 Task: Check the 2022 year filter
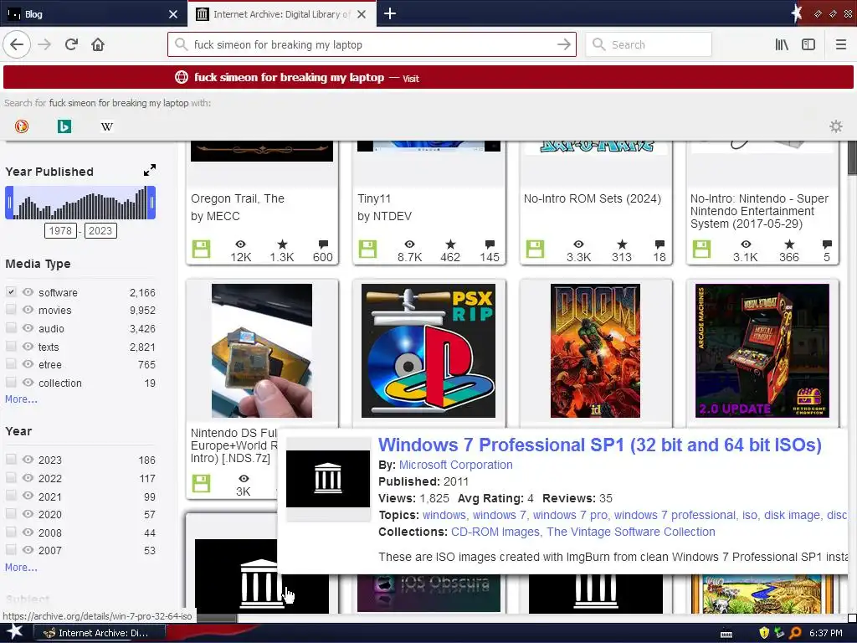11,477
